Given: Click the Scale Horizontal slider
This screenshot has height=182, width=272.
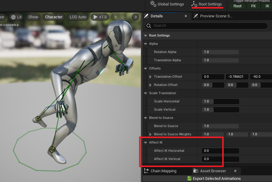Looking at the screenshot, I should coord(220,102).
